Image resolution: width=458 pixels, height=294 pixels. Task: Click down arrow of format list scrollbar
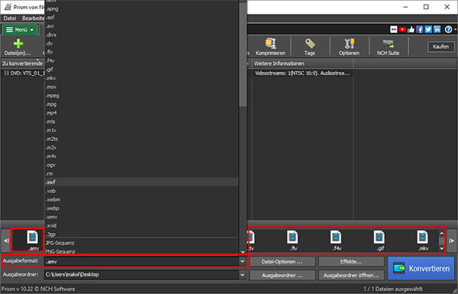243,252
